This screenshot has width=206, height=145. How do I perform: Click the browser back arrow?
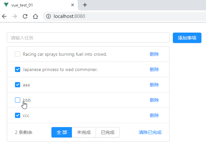coord(4,16)
